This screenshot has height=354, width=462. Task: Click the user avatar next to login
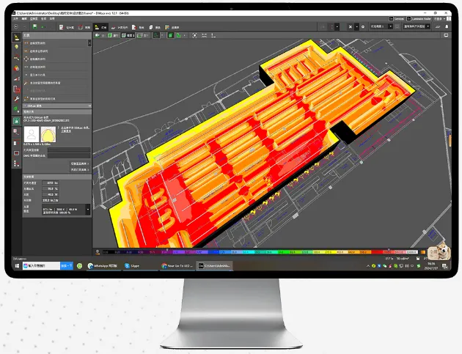449,19
